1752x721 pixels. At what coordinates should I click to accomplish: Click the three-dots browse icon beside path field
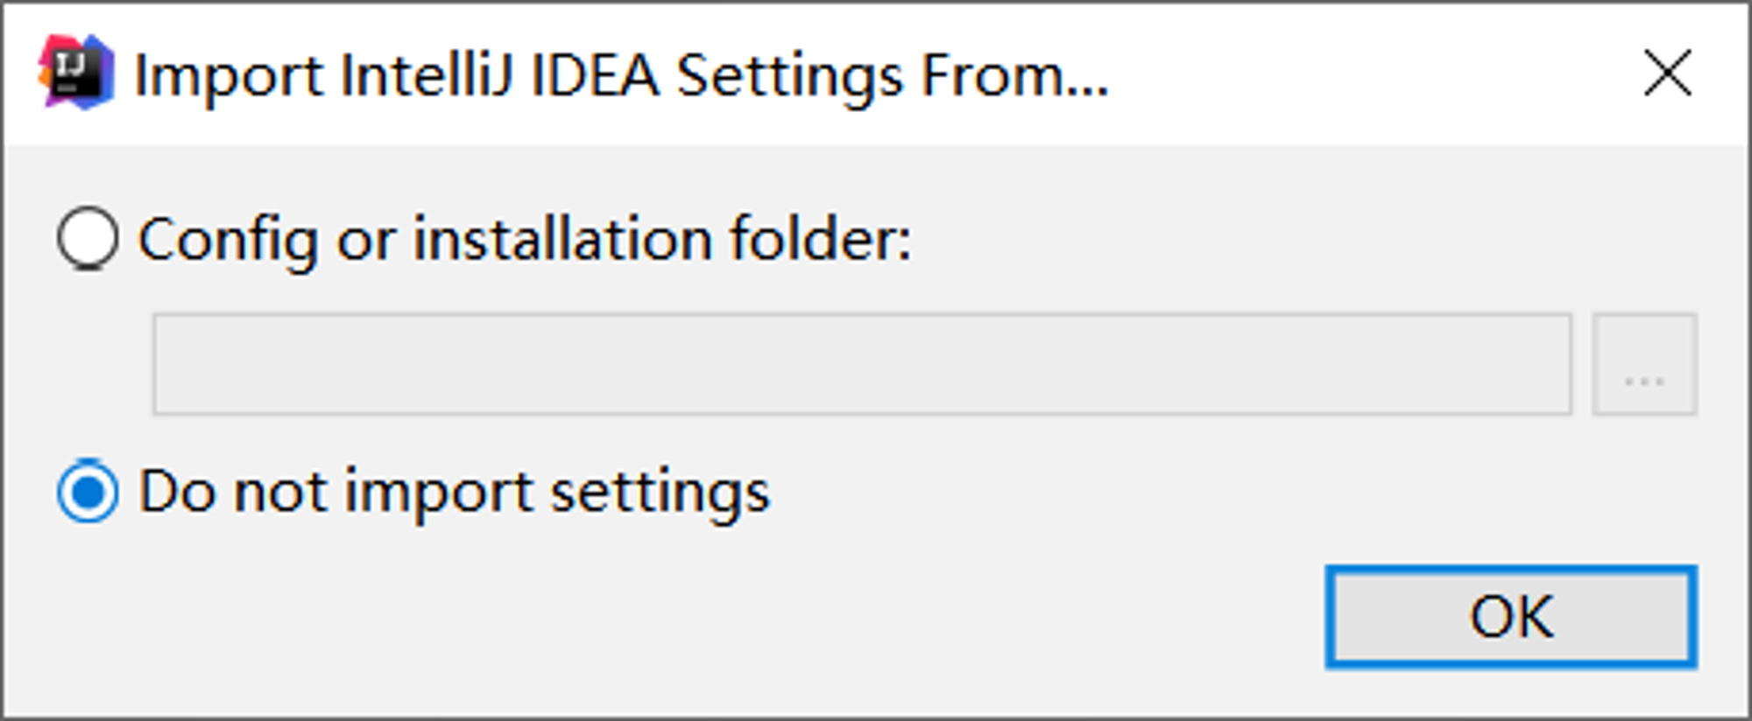(x=1644, y=364)
